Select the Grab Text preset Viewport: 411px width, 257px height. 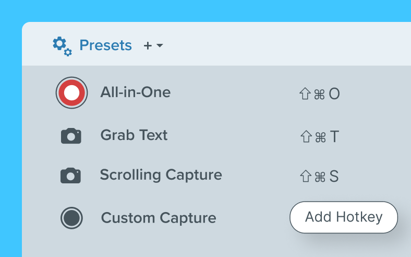[134, 135]
